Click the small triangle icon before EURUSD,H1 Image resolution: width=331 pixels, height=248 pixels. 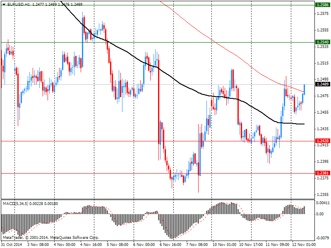[x=4, y=4]
